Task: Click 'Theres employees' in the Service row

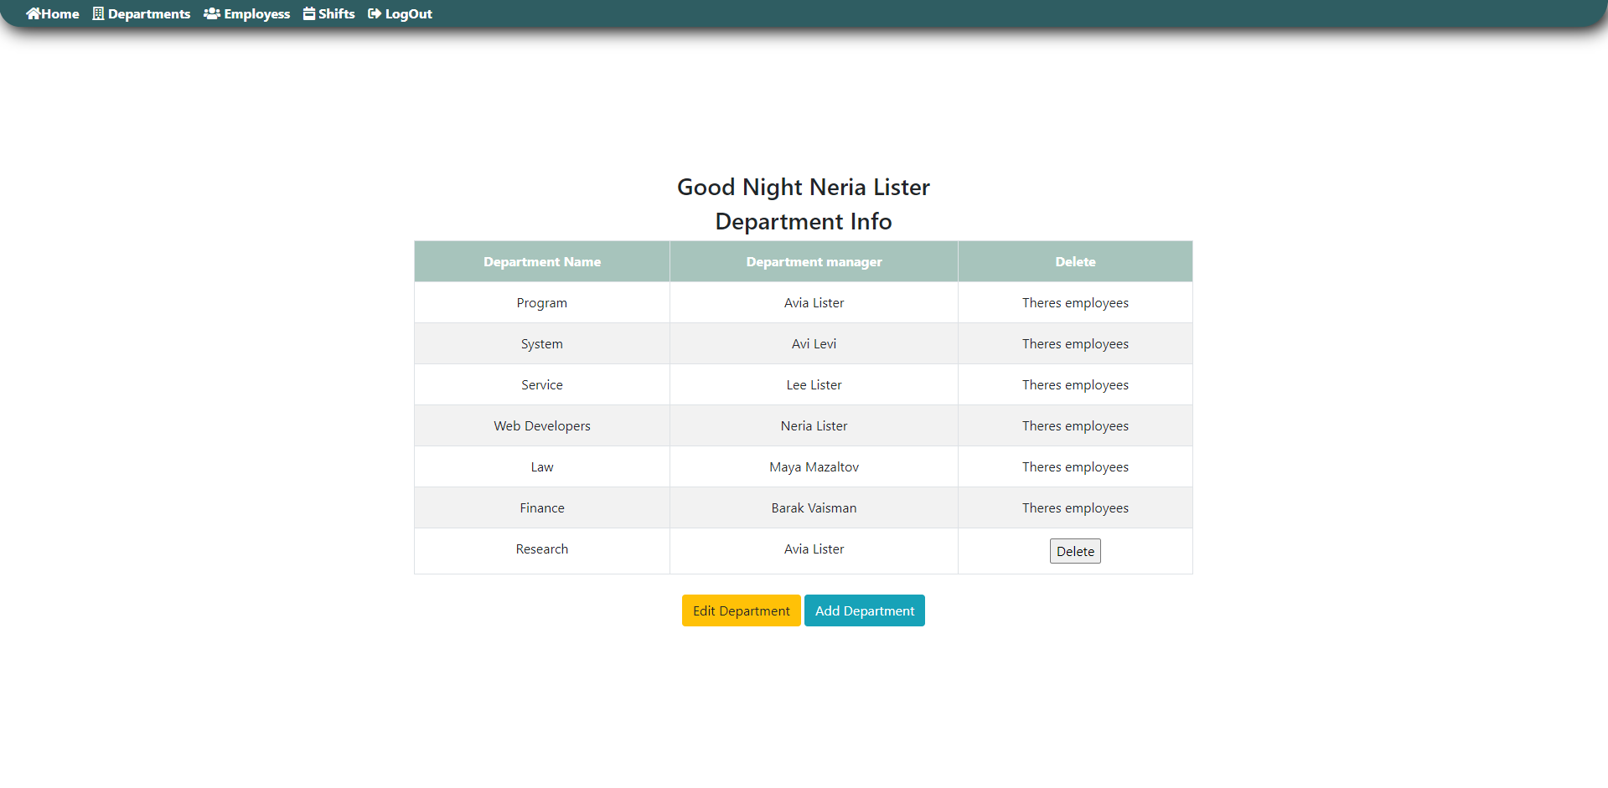Action: pyautogui.click(x=1075, y=384)
